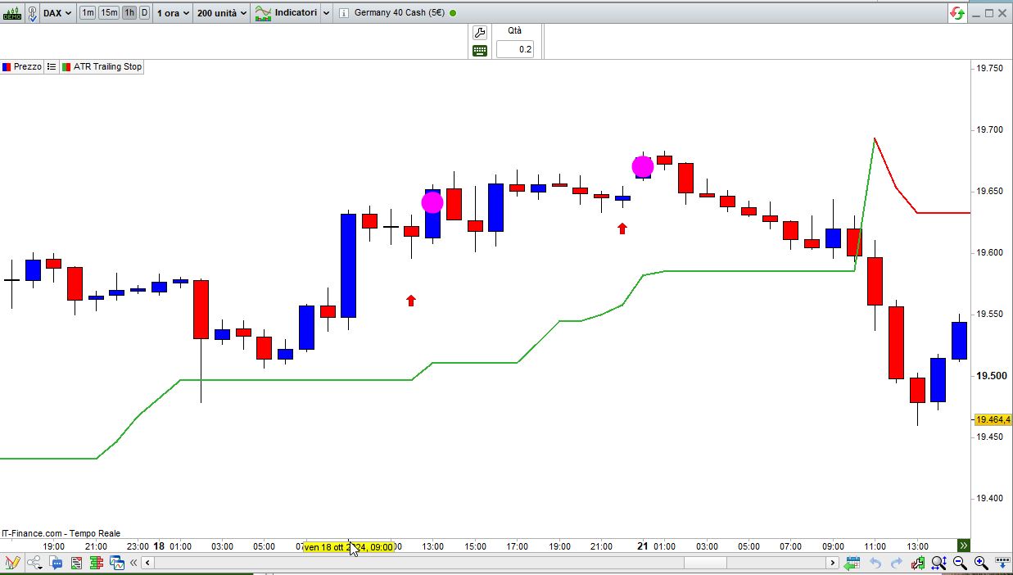Open the Indicatori indicators panel
The image size is (1013, 575).
(286, 13)
